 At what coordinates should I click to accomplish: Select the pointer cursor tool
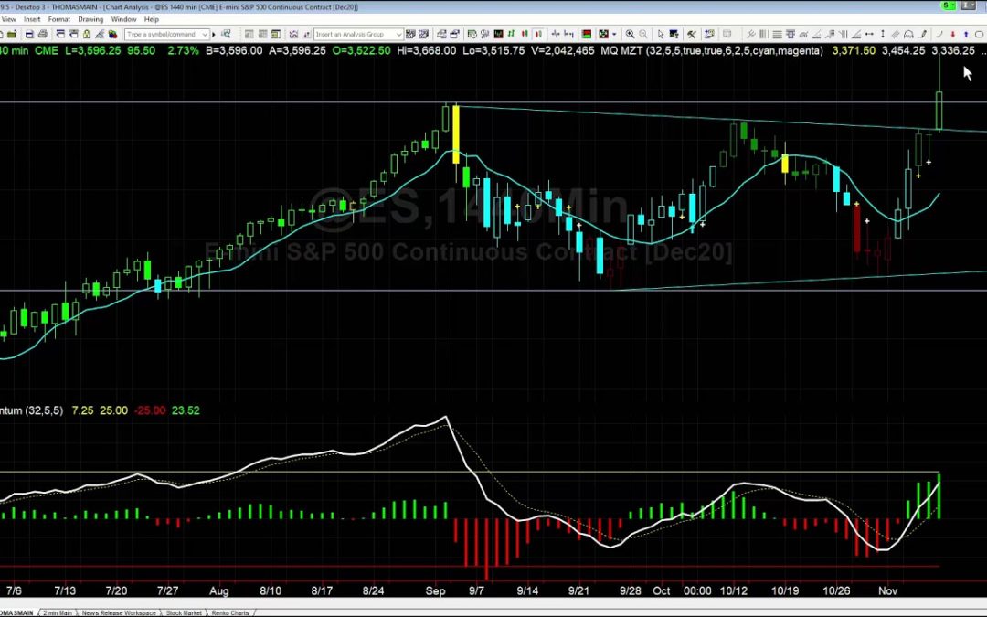tap(661, 34)
